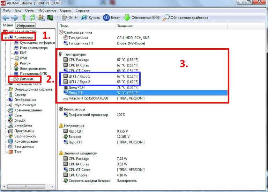Viewport: 268px width, 192px height.
Task: Click the Безопасность shield icon
Action: (x=10, y=136)
